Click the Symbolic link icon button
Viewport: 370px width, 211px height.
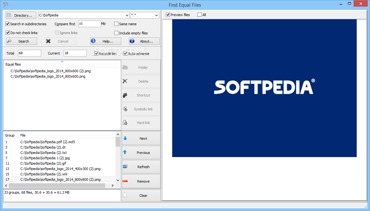point(141,109)
